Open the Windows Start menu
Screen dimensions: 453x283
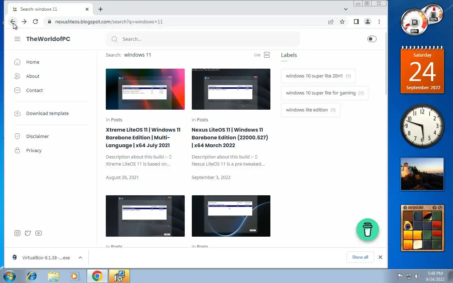tap(9, 276)
